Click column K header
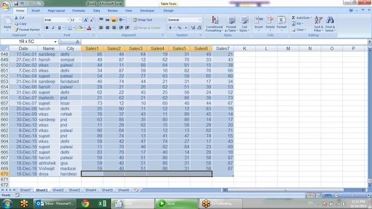This screenshot has height=209, width=372. (x=245, y=49)
